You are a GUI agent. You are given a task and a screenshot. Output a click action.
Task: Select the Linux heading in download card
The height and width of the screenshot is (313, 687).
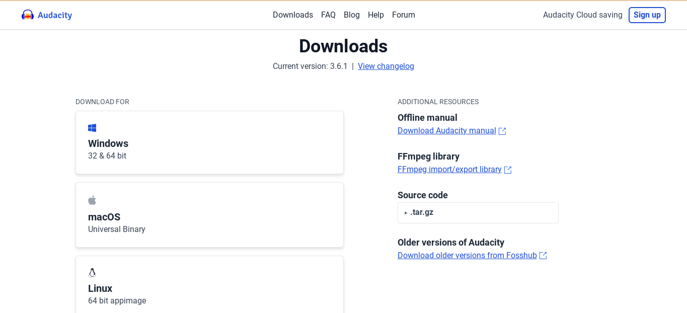pos(100,288)
